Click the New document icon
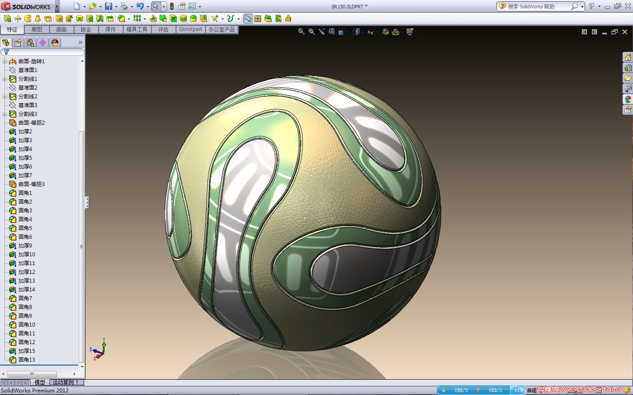The height and width of the screenshot is (395, 633). pyautogui.click(x=77, y=6)
